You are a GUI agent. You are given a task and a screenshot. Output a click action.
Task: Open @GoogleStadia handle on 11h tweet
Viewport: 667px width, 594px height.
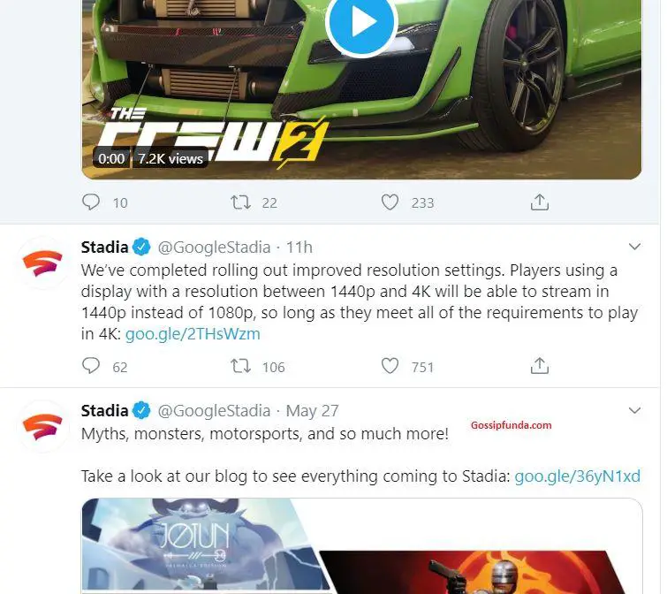[x=214, y=247]
